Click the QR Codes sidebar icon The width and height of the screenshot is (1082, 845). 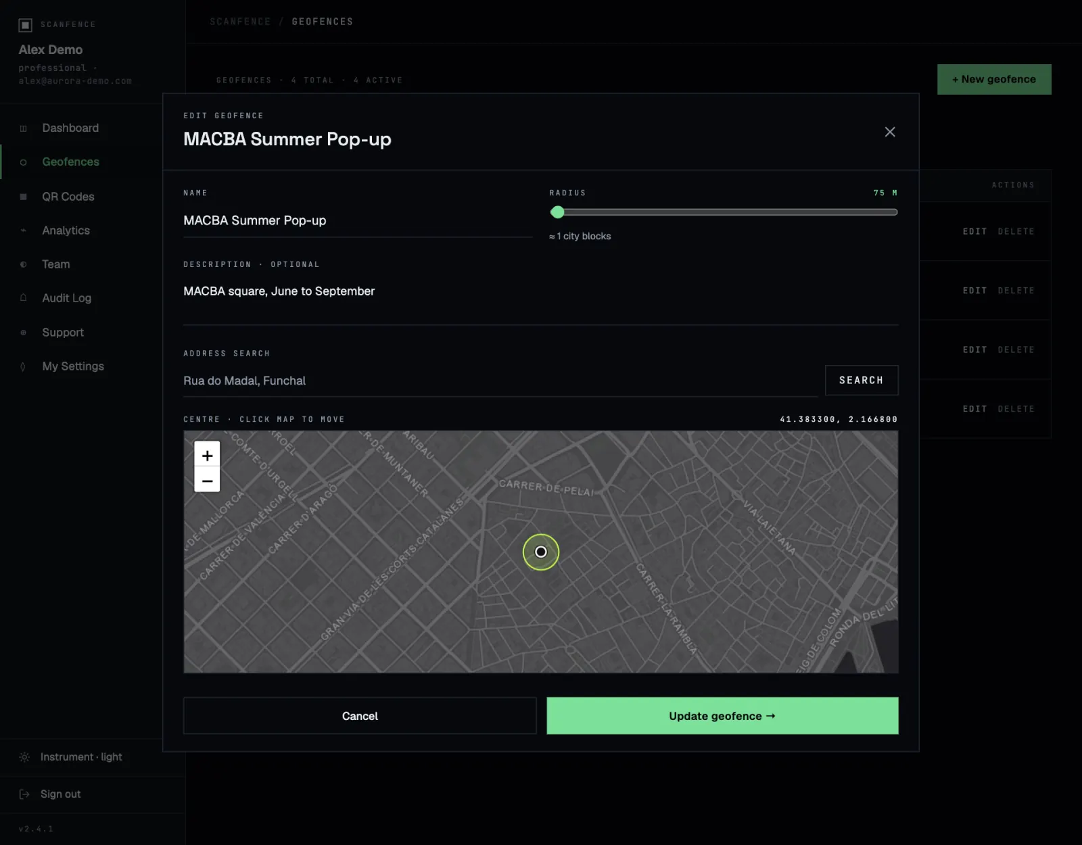24,197
